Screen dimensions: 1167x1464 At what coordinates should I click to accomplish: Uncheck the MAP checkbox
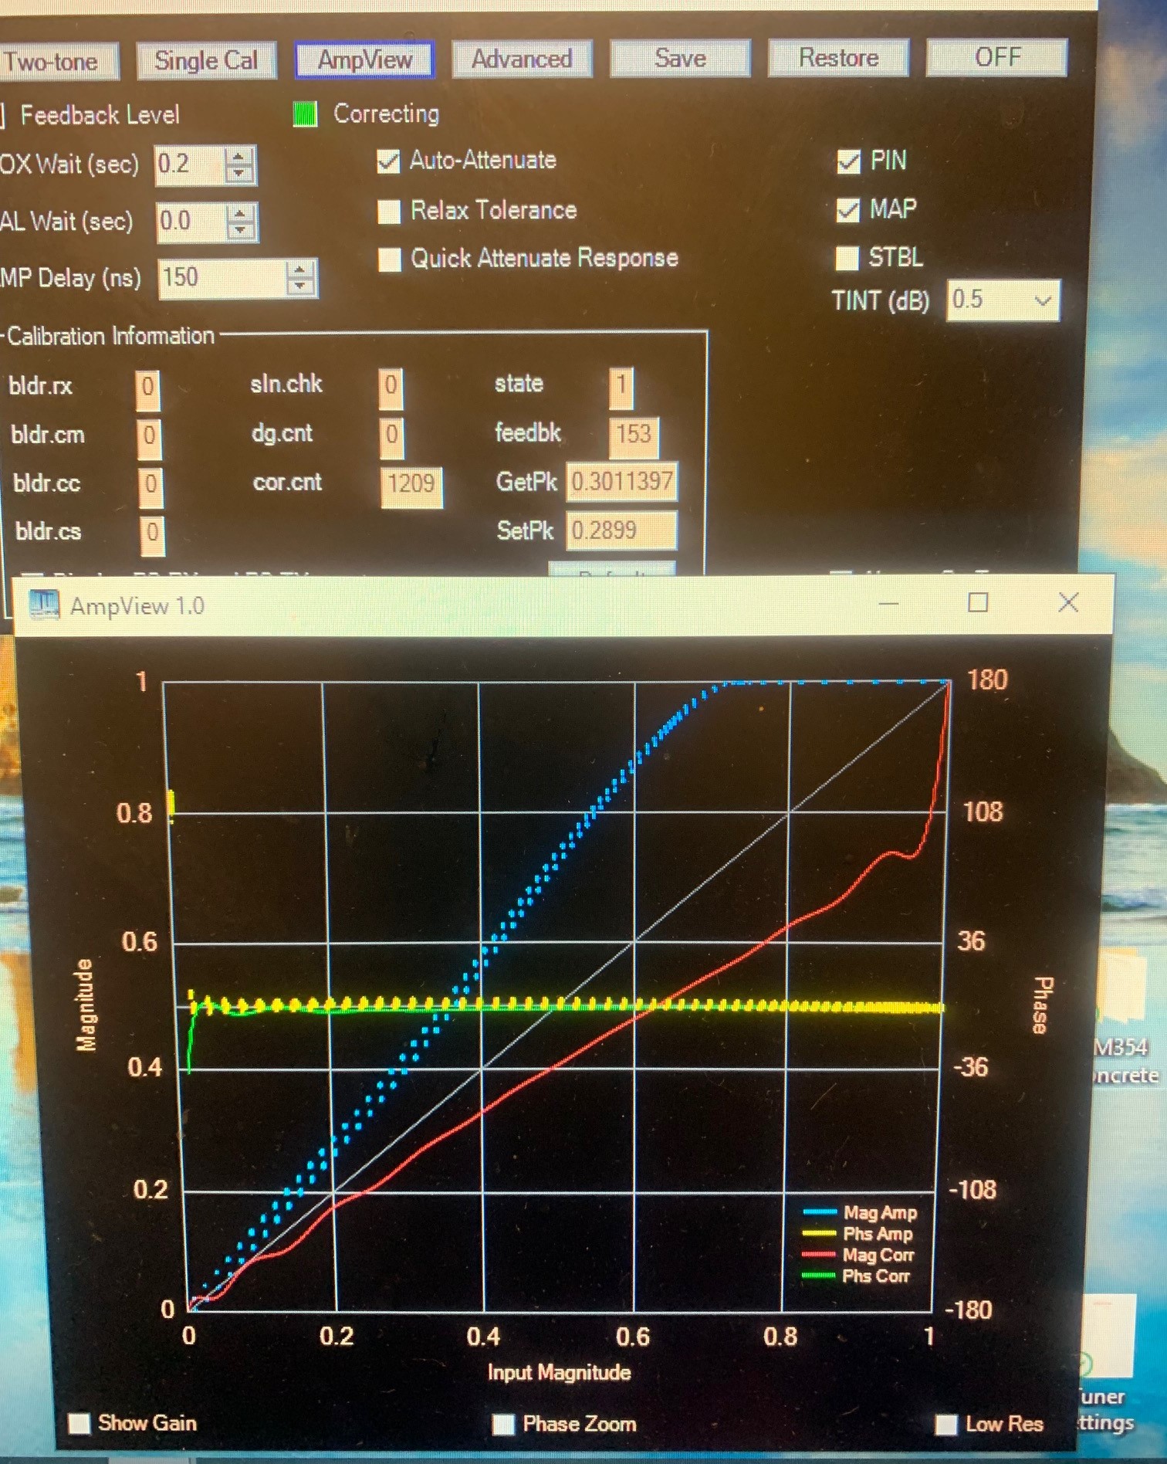tap(847, 210)
